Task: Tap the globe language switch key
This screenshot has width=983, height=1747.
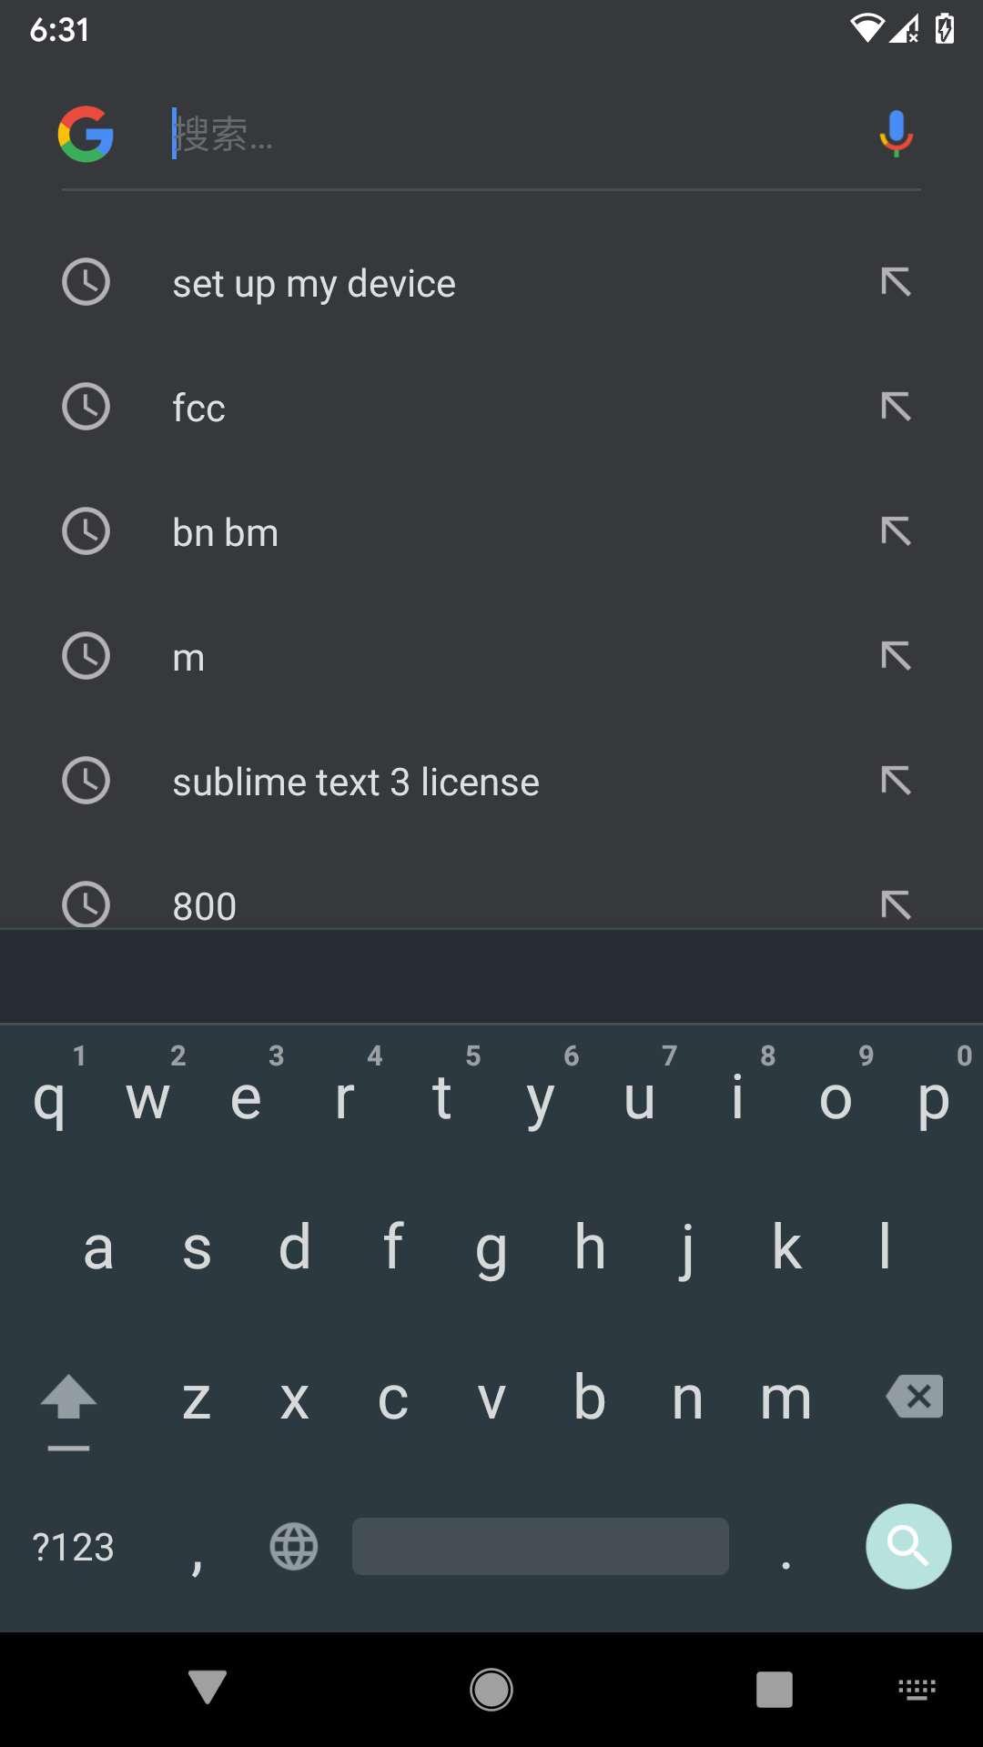Action: point(294,1546)
